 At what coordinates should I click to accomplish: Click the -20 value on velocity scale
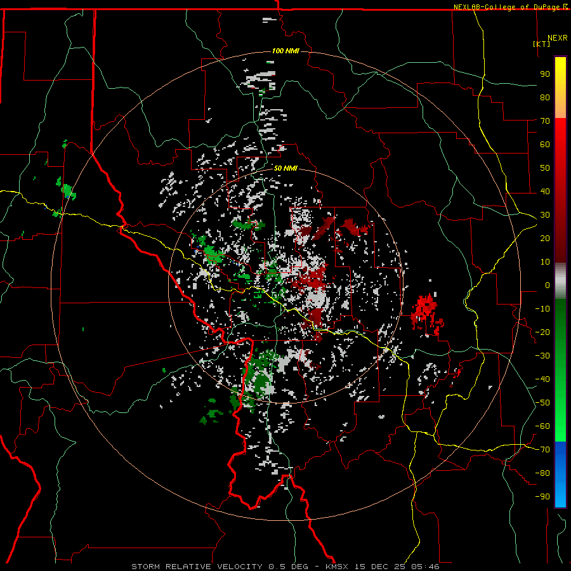point(542,332)
